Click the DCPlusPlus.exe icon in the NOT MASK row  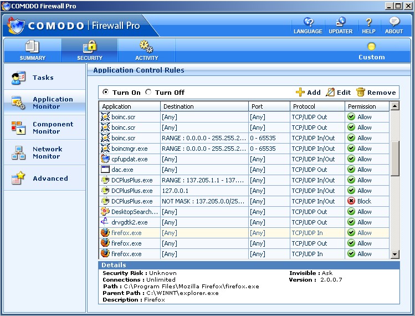[105, 201]
